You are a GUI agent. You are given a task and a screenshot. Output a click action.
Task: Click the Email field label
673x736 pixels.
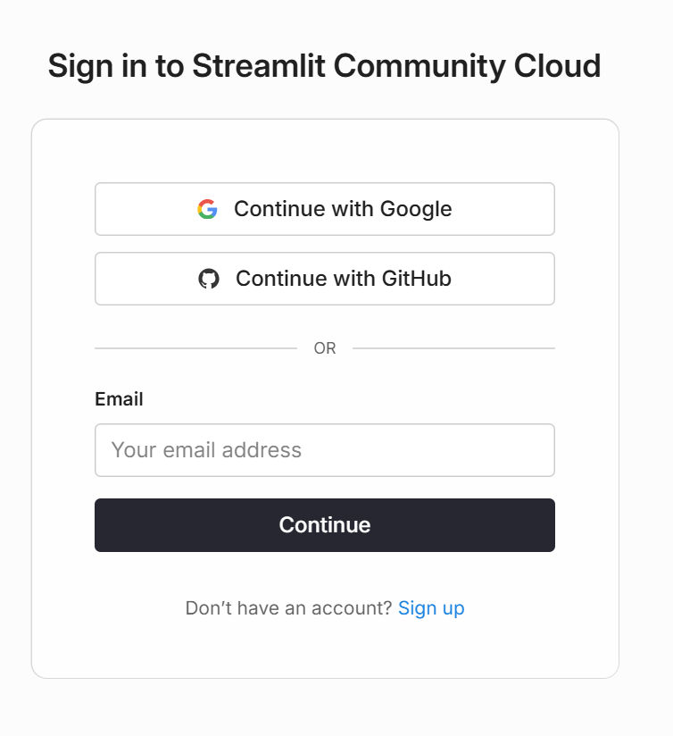(x=119, y=399)
